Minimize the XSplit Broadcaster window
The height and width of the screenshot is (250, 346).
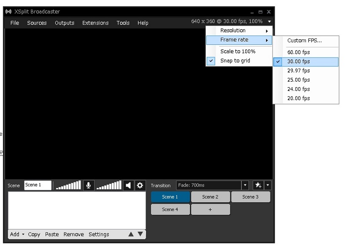coord(252,12)
